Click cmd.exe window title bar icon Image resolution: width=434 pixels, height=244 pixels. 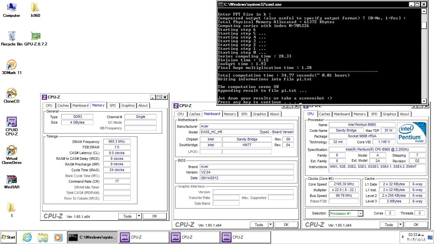pyautogui.click(x=220, y=4)
